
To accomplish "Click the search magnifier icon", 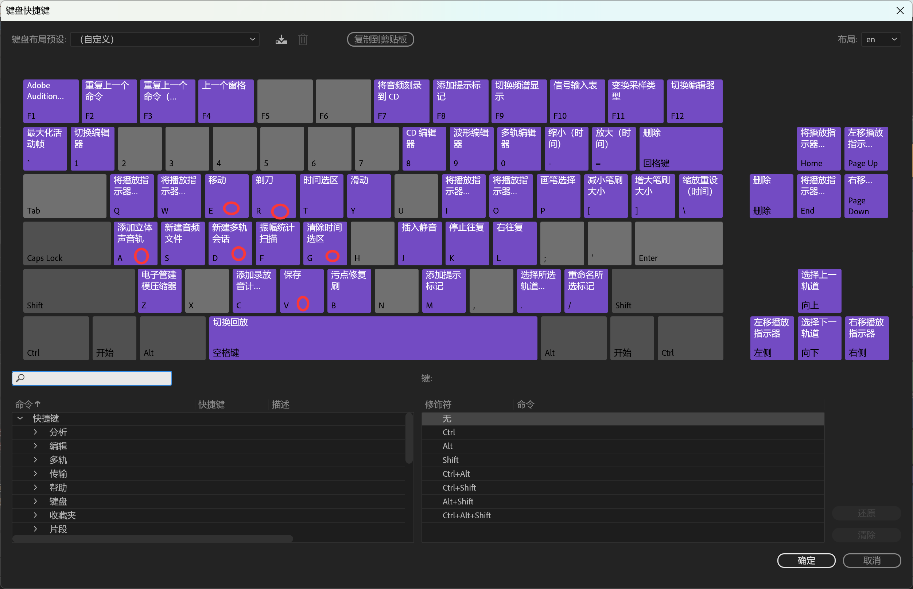I will click(20, 378).
